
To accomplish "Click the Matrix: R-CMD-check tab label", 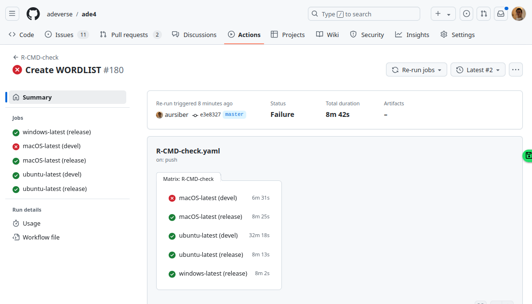I will (188, 179).
